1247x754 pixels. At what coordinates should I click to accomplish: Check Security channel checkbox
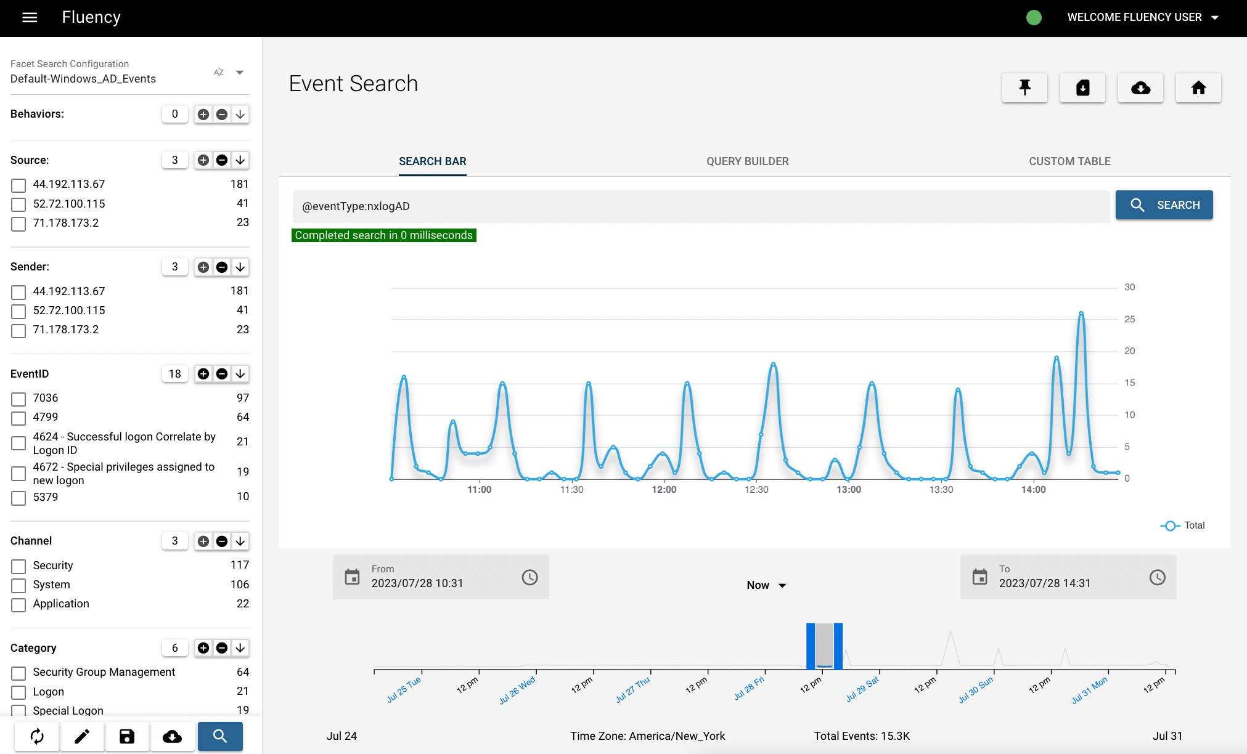click(x=18, y=566)
